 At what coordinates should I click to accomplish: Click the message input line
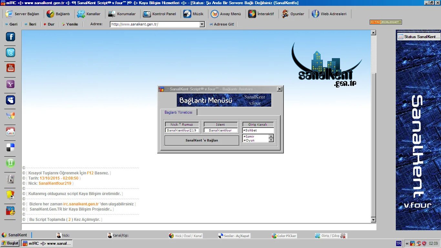pos(199,227)
